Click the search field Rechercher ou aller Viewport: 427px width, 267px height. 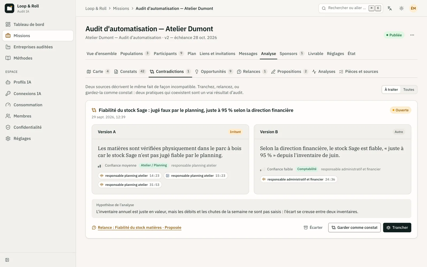pyautogui.click(x=351, y=8)
